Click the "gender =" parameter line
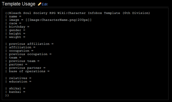 (15, 30)
